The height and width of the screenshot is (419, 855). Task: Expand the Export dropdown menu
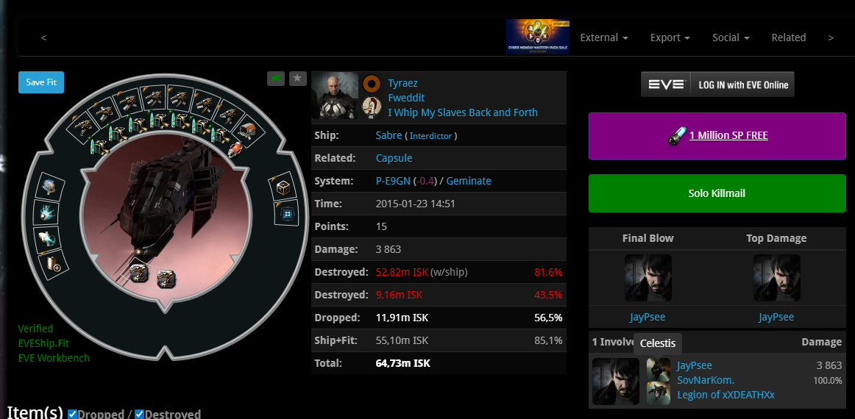click(670, 37)
